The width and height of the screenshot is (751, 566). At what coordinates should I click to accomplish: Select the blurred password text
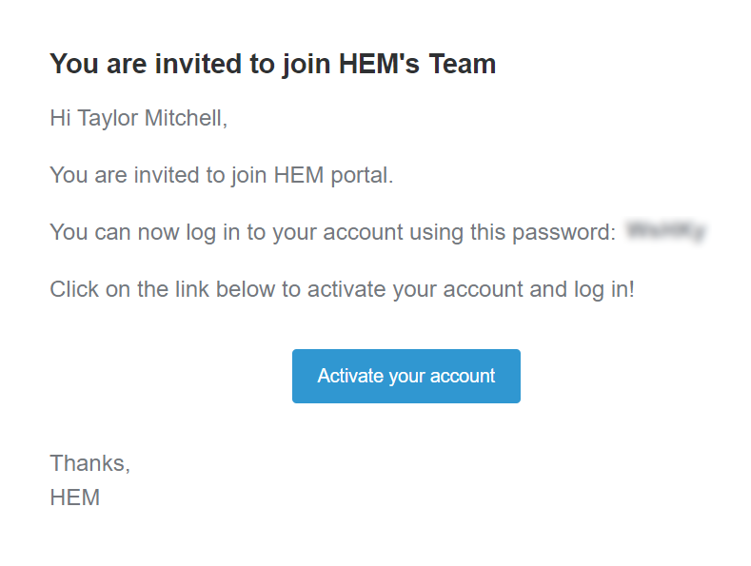[x=665, y=231]
